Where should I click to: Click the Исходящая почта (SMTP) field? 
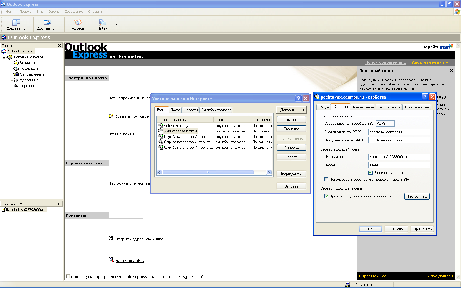(x=399, y=140)
